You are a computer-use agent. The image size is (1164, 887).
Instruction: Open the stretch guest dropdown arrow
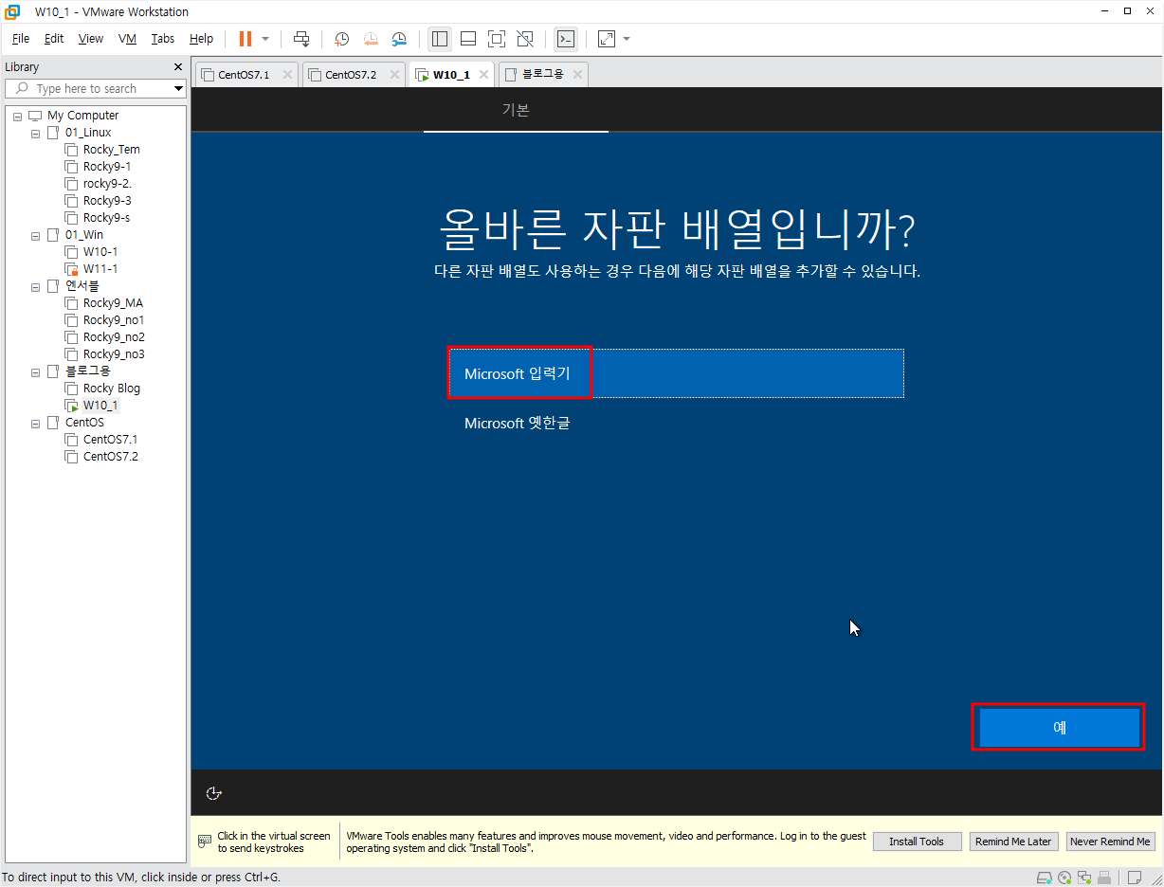627,39
